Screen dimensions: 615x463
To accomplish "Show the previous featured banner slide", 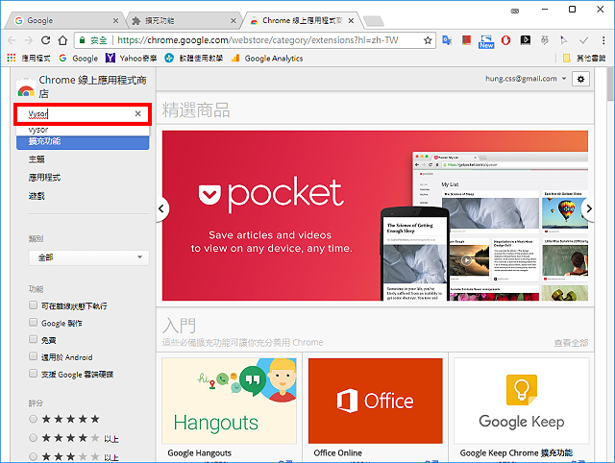I will coord(161,208).
